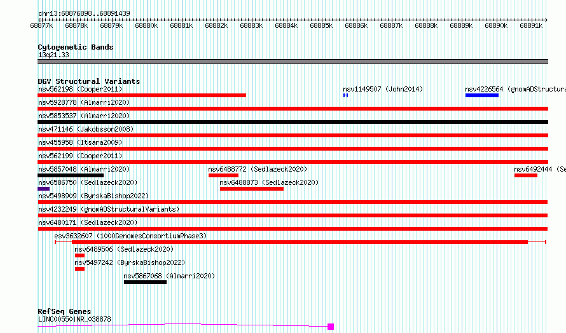Open nsv5857048 (Almarri2020) label
Viewport: 566px width, 333px height.
click(84, 169)
